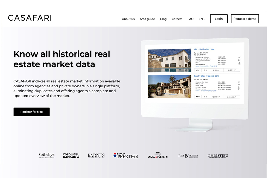Click the stone country estate photo
267x178 pixels.
[x=169, y=87]
